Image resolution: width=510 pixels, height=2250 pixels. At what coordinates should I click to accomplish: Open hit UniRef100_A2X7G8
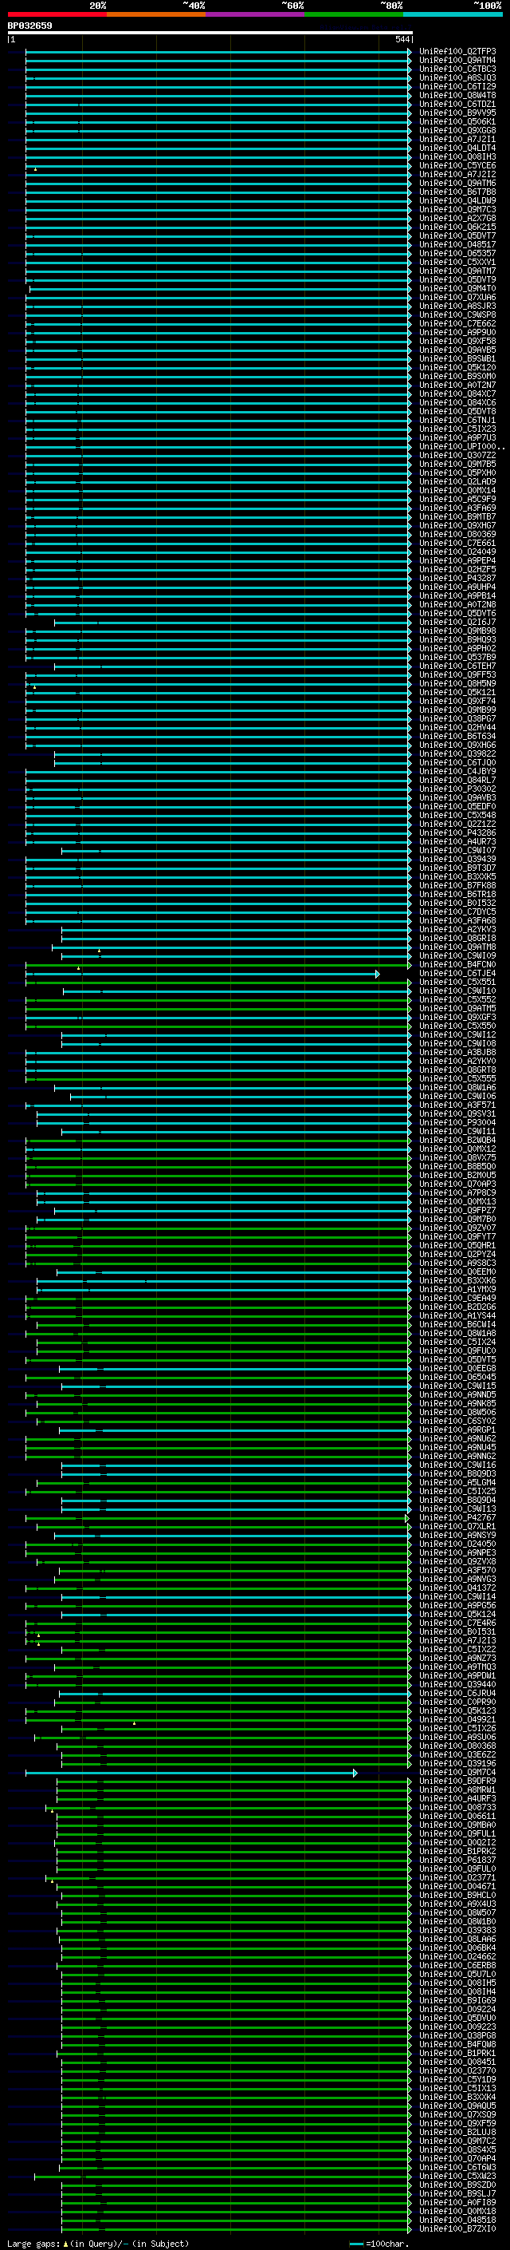tap(457, 217)
